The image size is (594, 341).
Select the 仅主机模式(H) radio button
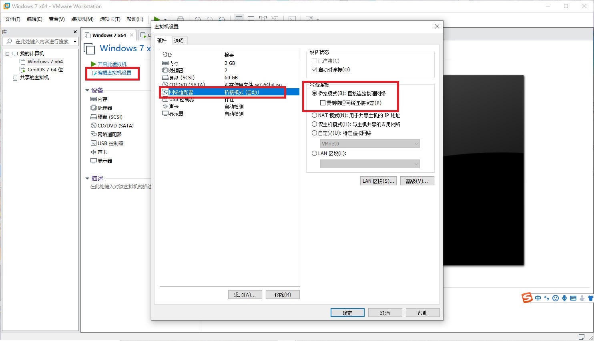tap(314, 124)
